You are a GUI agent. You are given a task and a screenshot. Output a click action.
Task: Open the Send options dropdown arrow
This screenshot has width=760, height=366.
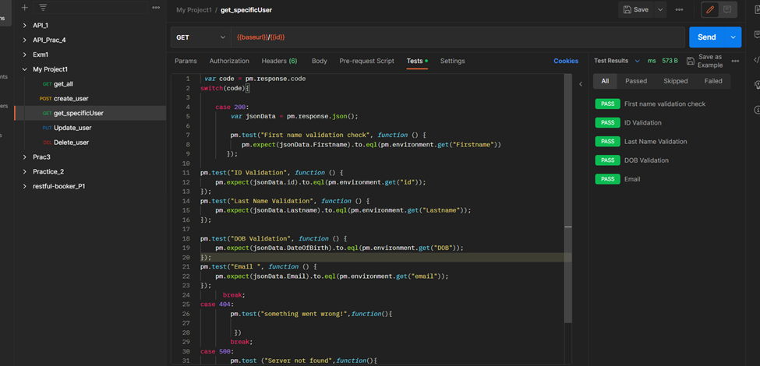pyautogui.click(x=733, y=37)
